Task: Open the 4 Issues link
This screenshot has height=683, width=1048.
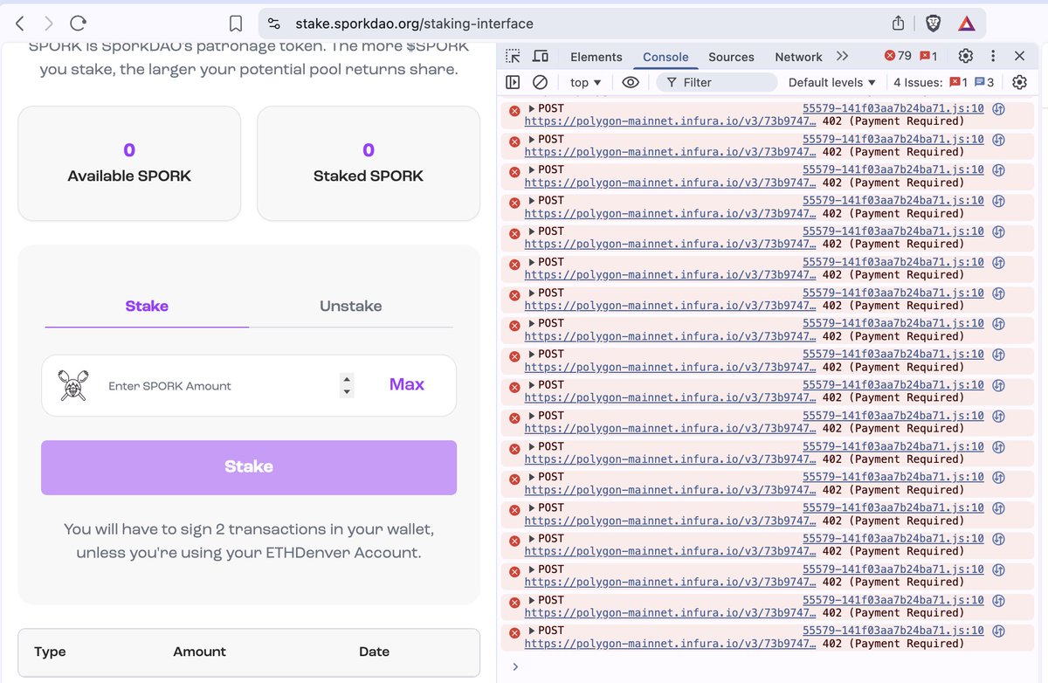Action: point(943,82)
